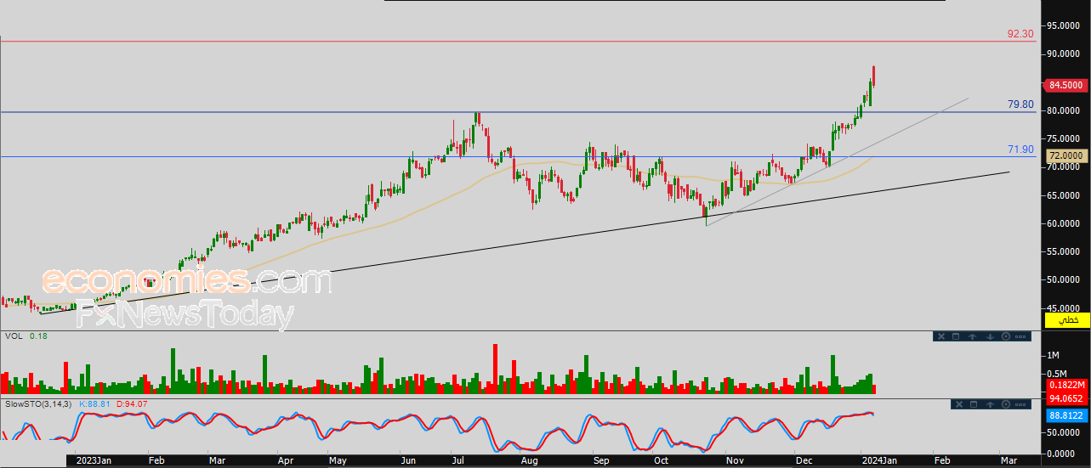Click the 88.8122 blue stochastic tag
This screenshot has width=1091, height=468.
[1066, 415]
